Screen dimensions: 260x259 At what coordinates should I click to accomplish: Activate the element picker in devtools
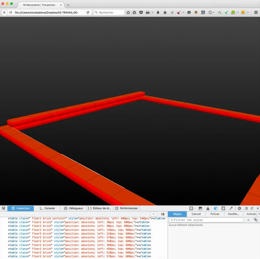tap(4, 208)
